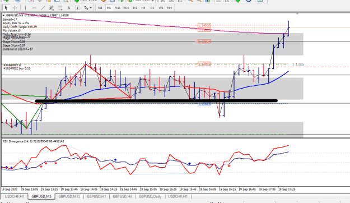Select the Fibonacci retracement tool

(x=60, y=8)
